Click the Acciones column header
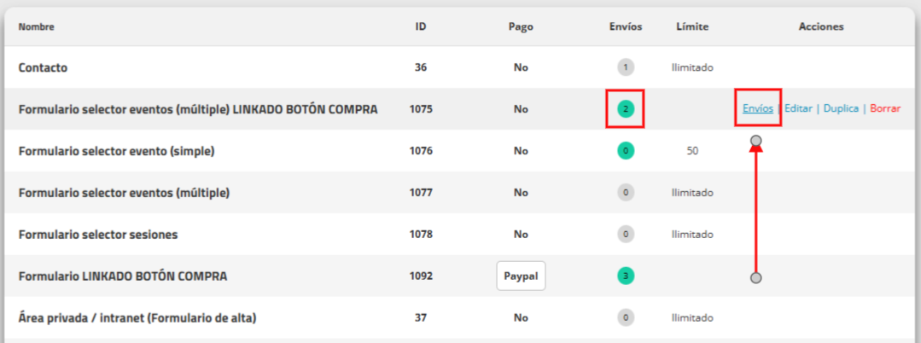This screenshot has height=343, width=921. 821,26
